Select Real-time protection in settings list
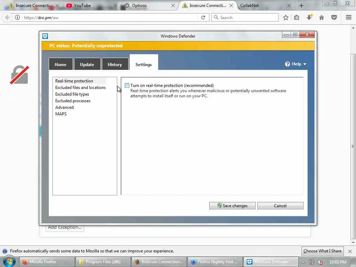This screenshot has width=356, height=267. [74, 81]
